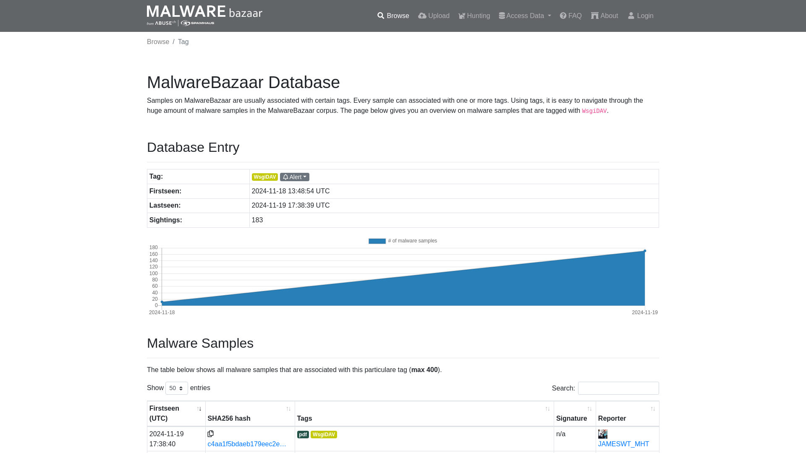Image resolution: width=806 pixels, height=453 pixels.
Task: Expand the Alert dropdown button
Action: coord(295,177)
